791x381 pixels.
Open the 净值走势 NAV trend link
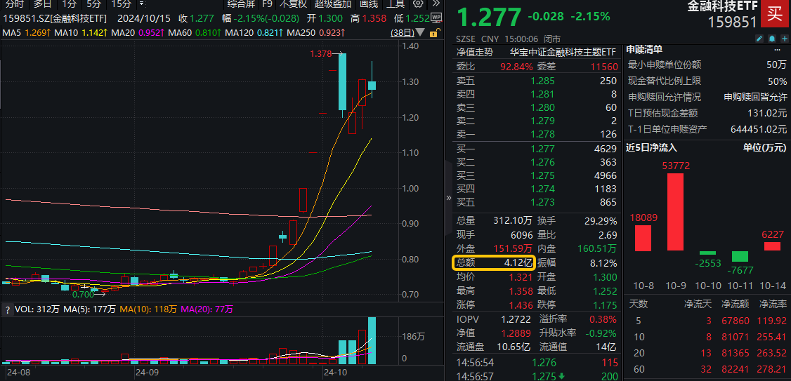(x=474, y=53)
